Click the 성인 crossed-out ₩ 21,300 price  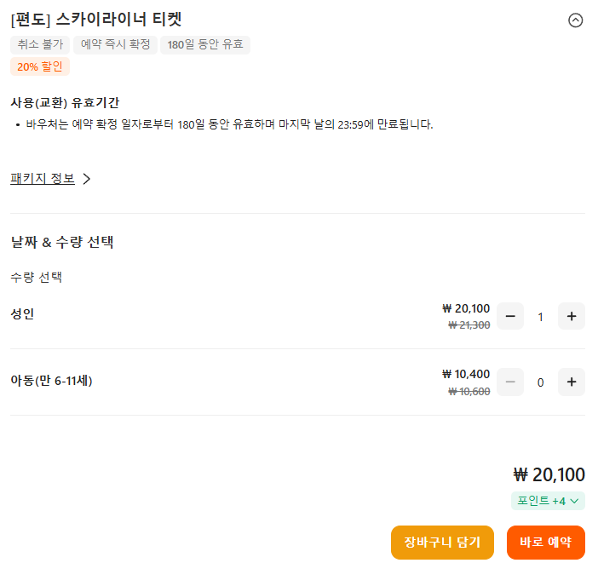tap(469, 325)
